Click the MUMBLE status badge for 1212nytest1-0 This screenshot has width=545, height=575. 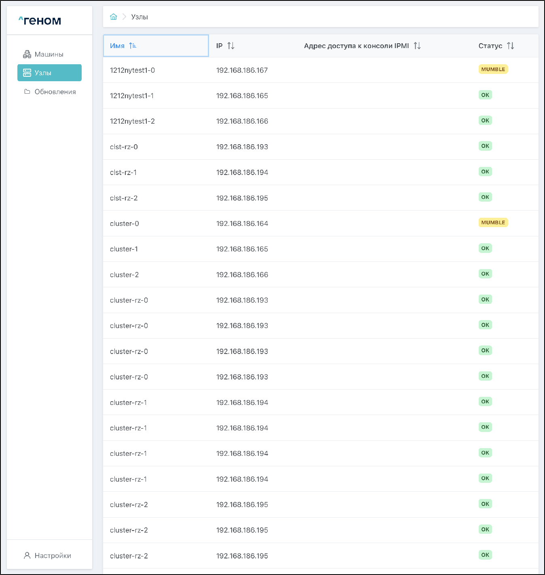tap(493, 70)
